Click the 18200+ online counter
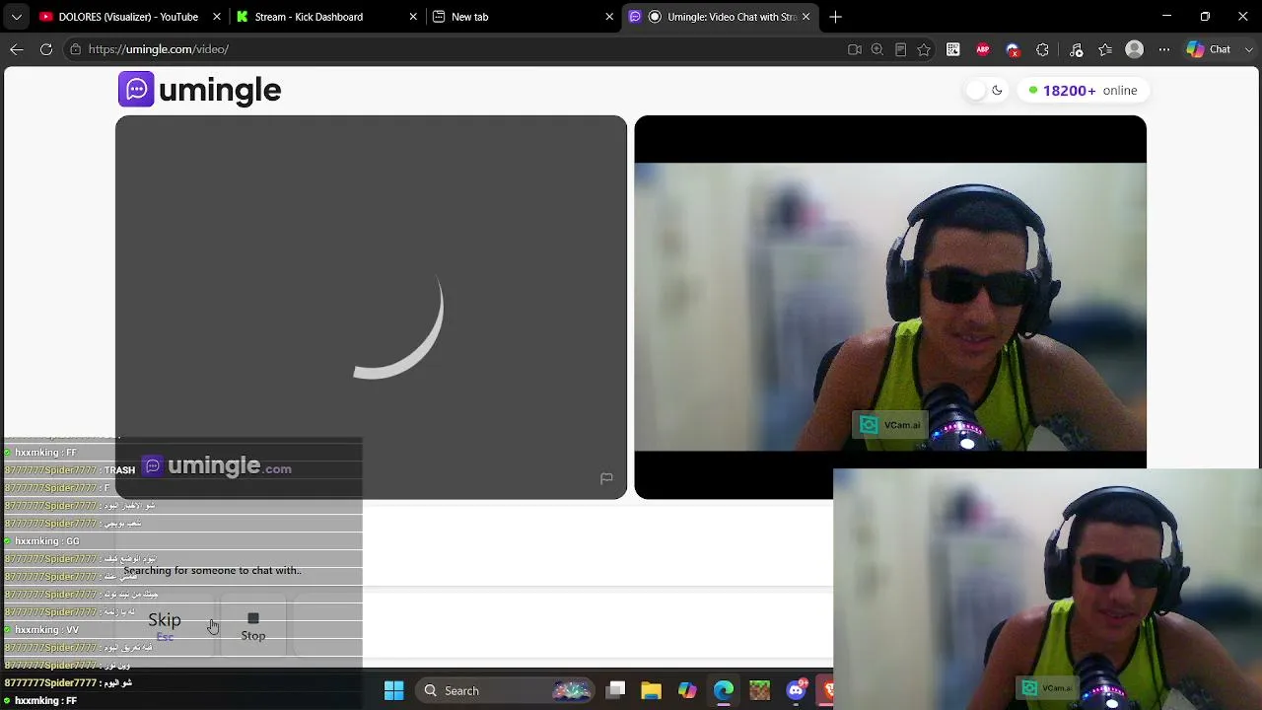This screenshot has height=710, width=1262. (x=1083, y=91)
